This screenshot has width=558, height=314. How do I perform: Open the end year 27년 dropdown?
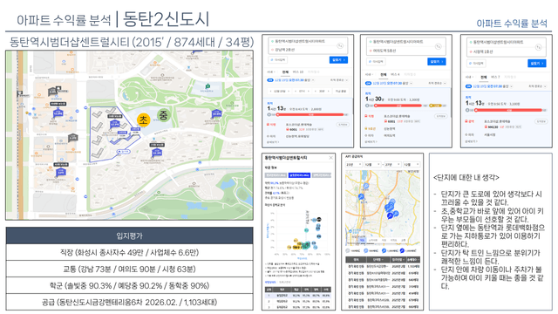[x=392, y=165]
